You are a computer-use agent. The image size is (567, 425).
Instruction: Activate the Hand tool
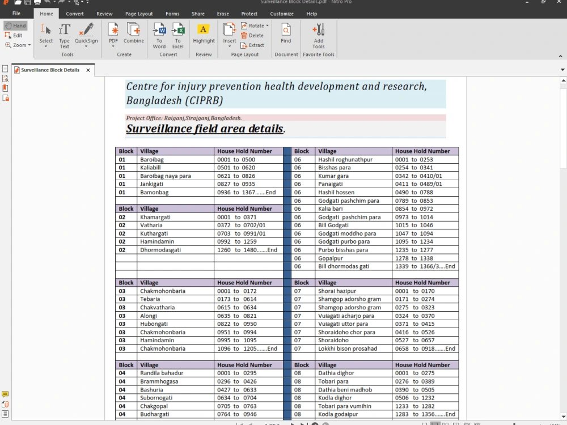15,25
